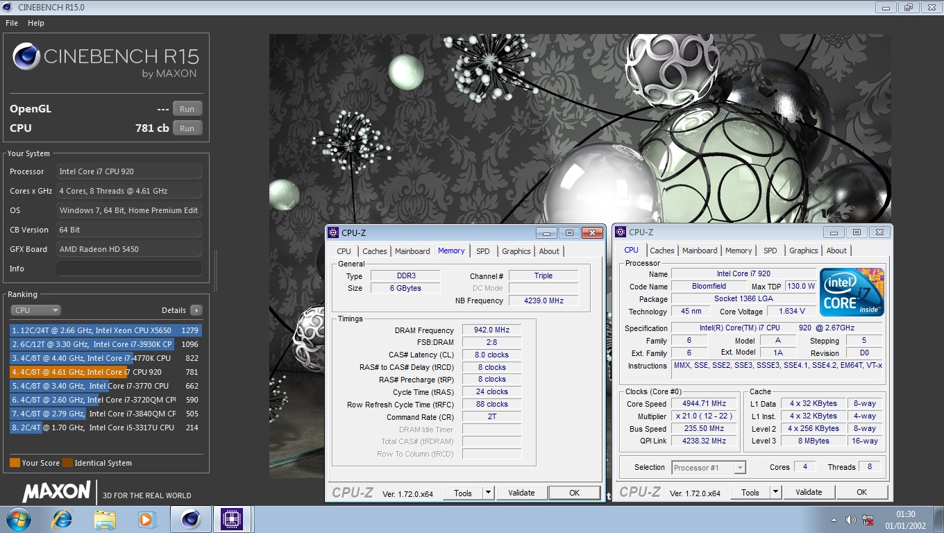Image resolution: width=944 pixels, height=533 pixels.
Task: Select Core i7-4770K ranking row
Action: (106, 358)
